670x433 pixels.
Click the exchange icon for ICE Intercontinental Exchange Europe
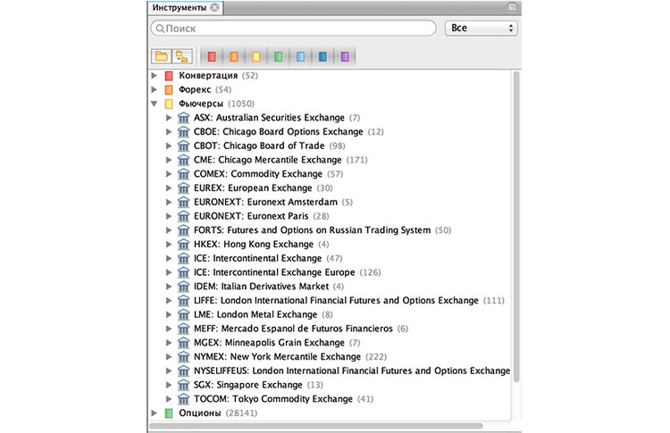(x=183, y=272)
